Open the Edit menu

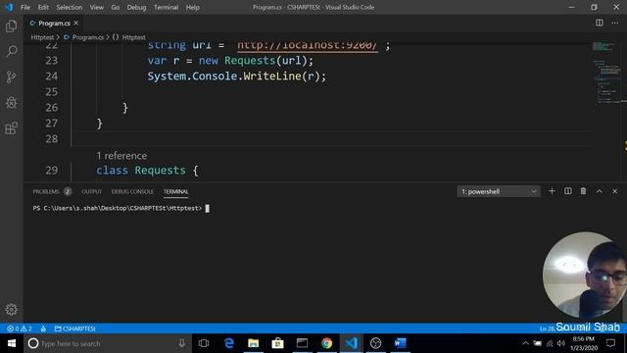pyautogui.click(x=43, y=7)
